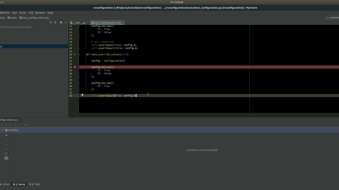339x190 pixels.
Task: Click the clock showing Fri 23:26
Action: 176,2
